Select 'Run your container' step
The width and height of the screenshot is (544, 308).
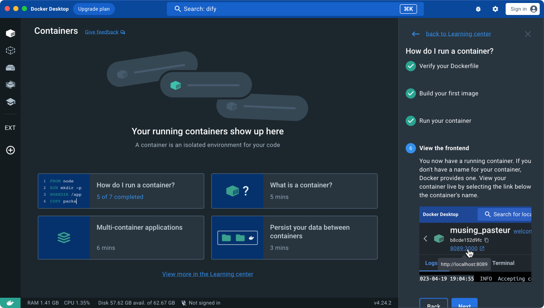tap(445, 121)
